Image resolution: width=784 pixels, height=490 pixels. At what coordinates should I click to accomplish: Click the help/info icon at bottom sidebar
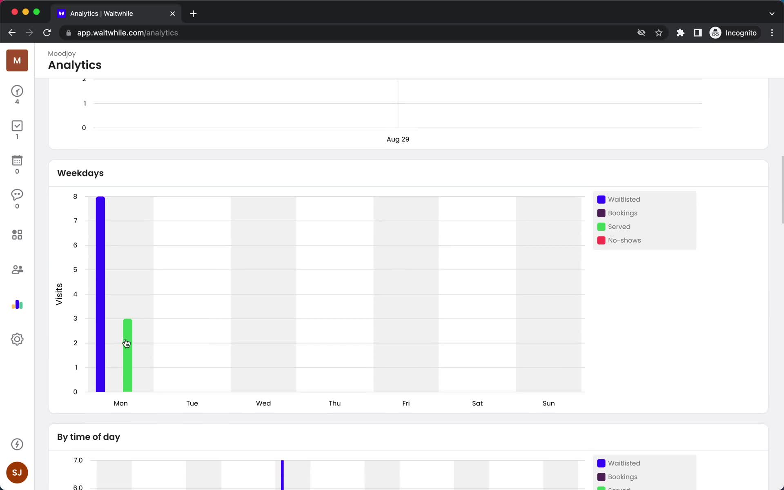coord(18,444)
